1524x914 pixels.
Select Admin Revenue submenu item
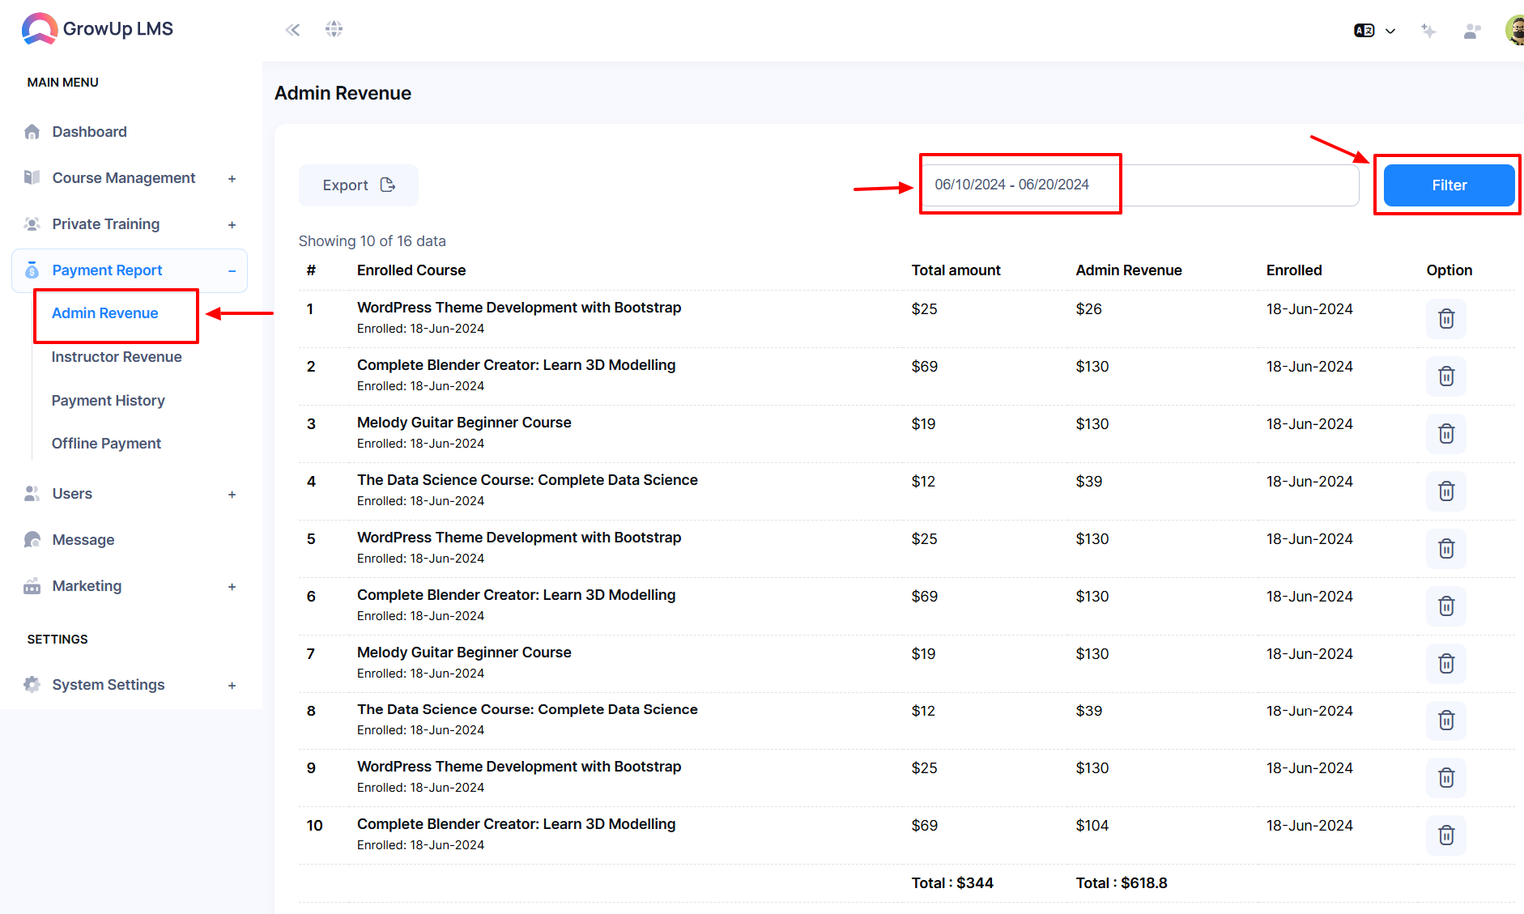point(105,313)
